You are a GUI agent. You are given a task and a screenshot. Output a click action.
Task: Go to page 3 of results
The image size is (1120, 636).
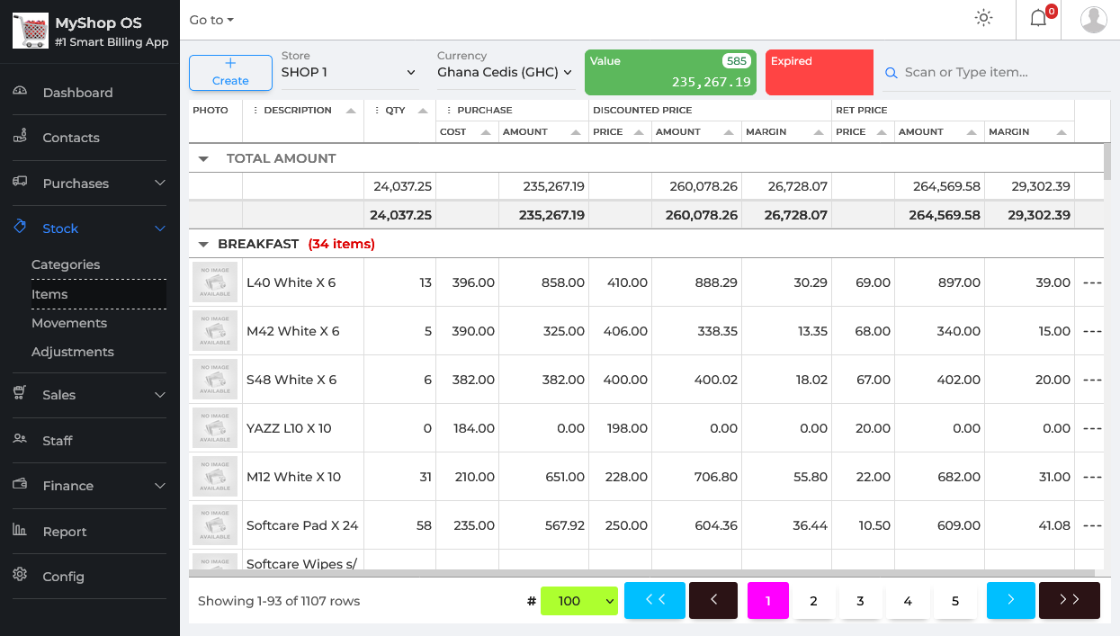coord(860,601)
